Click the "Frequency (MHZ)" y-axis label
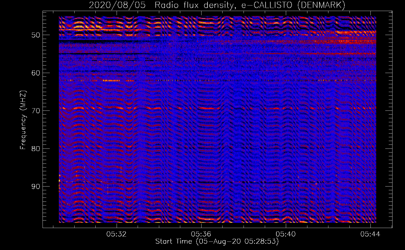405x250 pixels. point(23,120)
